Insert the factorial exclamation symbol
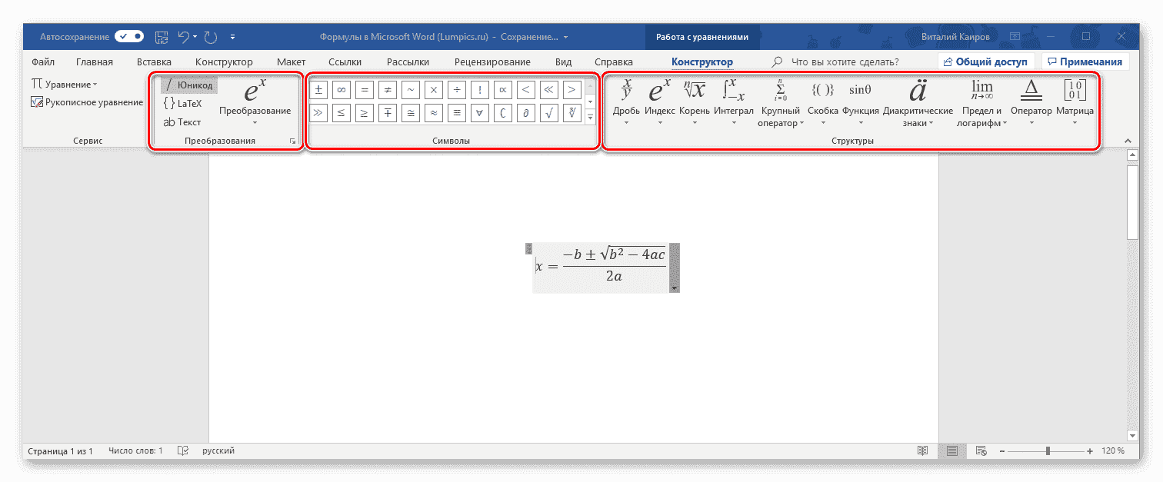The height and width of the screenshot is (482, 1163). point(480,90)
